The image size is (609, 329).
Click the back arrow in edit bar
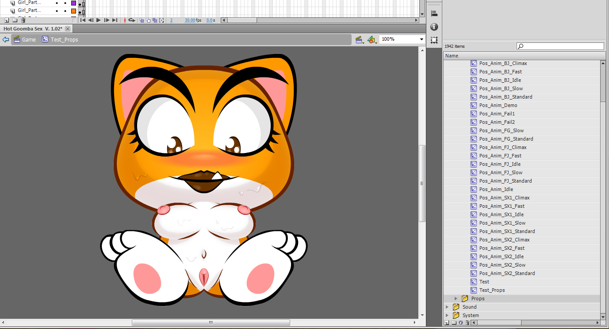coord(6,39)
